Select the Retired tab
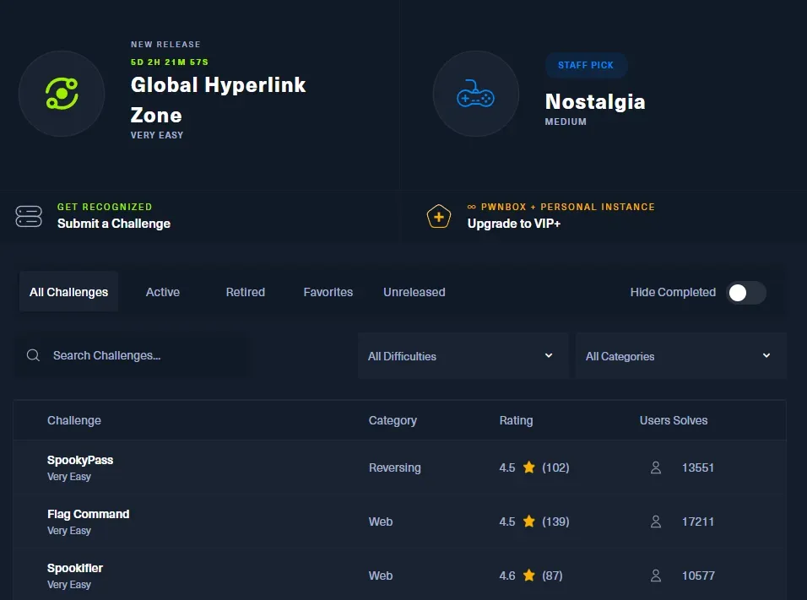This screenshot has width=807, height=600. point(246,292)
